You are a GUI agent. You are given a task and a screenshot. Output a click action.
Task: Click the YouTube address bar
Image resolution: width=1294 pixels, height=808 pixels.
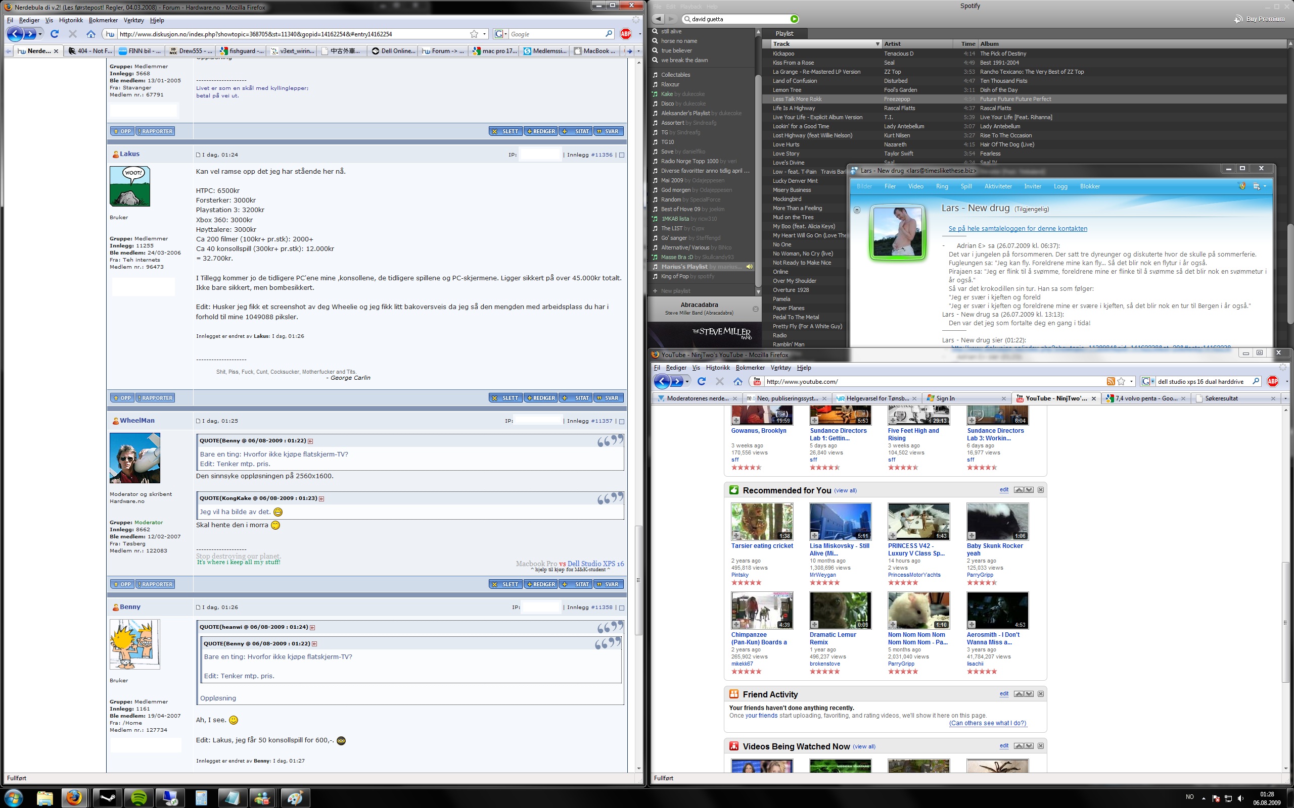pos(933,382)
